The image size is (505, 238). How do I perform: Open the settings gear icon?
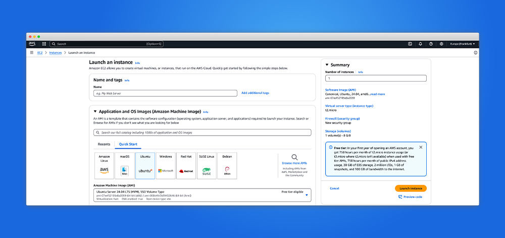(441, 44)
